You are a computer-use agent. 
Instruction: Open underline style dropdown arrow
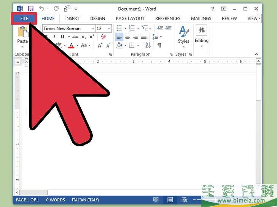click(69, 37)
